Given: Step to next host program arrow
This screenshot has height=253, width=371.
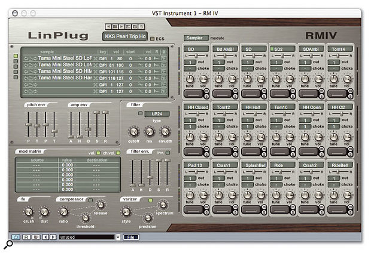Looking at the screenshot, I should tap(53, 237).
